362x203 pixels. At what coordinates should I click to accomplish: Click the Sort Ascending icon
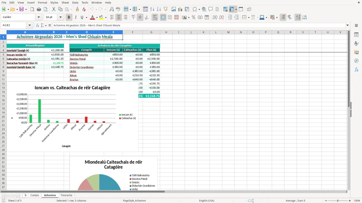coord(152,9)
